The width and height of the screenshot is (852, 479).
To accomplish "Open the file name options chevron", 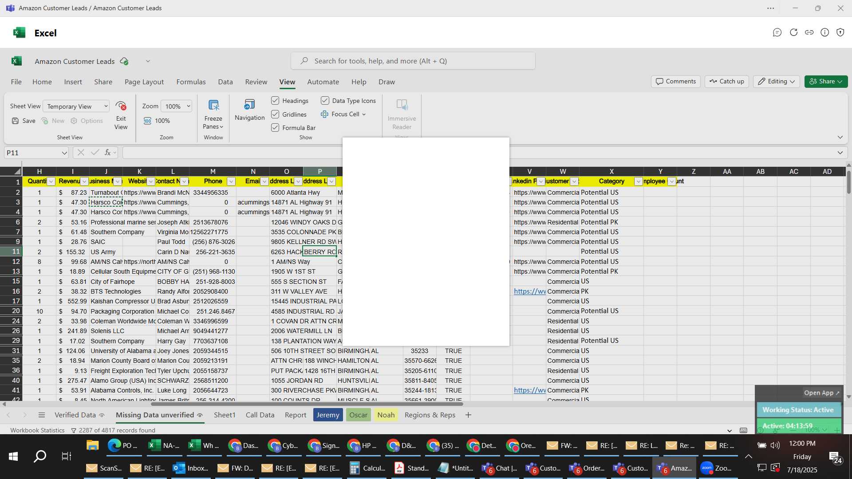I will coord(148,61).
